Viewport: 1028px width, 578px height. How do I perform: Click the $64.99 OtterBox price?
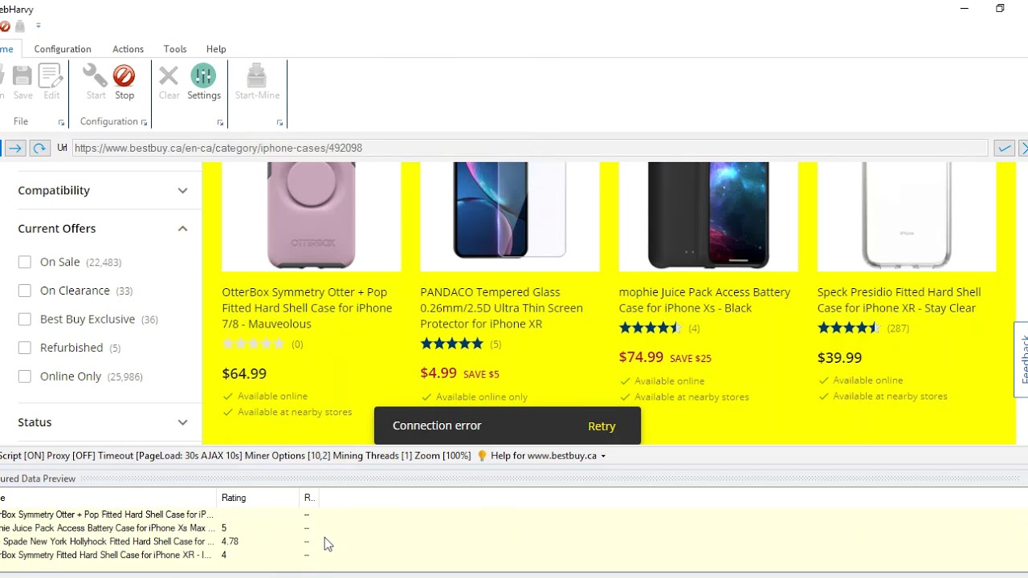pos(244,373)
